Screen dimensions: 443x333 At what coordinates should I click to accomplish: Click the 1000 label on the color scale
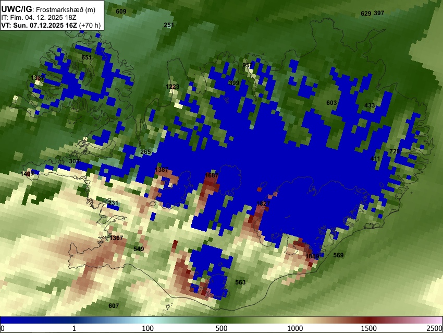pyautogui.click(x=295, y=328)
